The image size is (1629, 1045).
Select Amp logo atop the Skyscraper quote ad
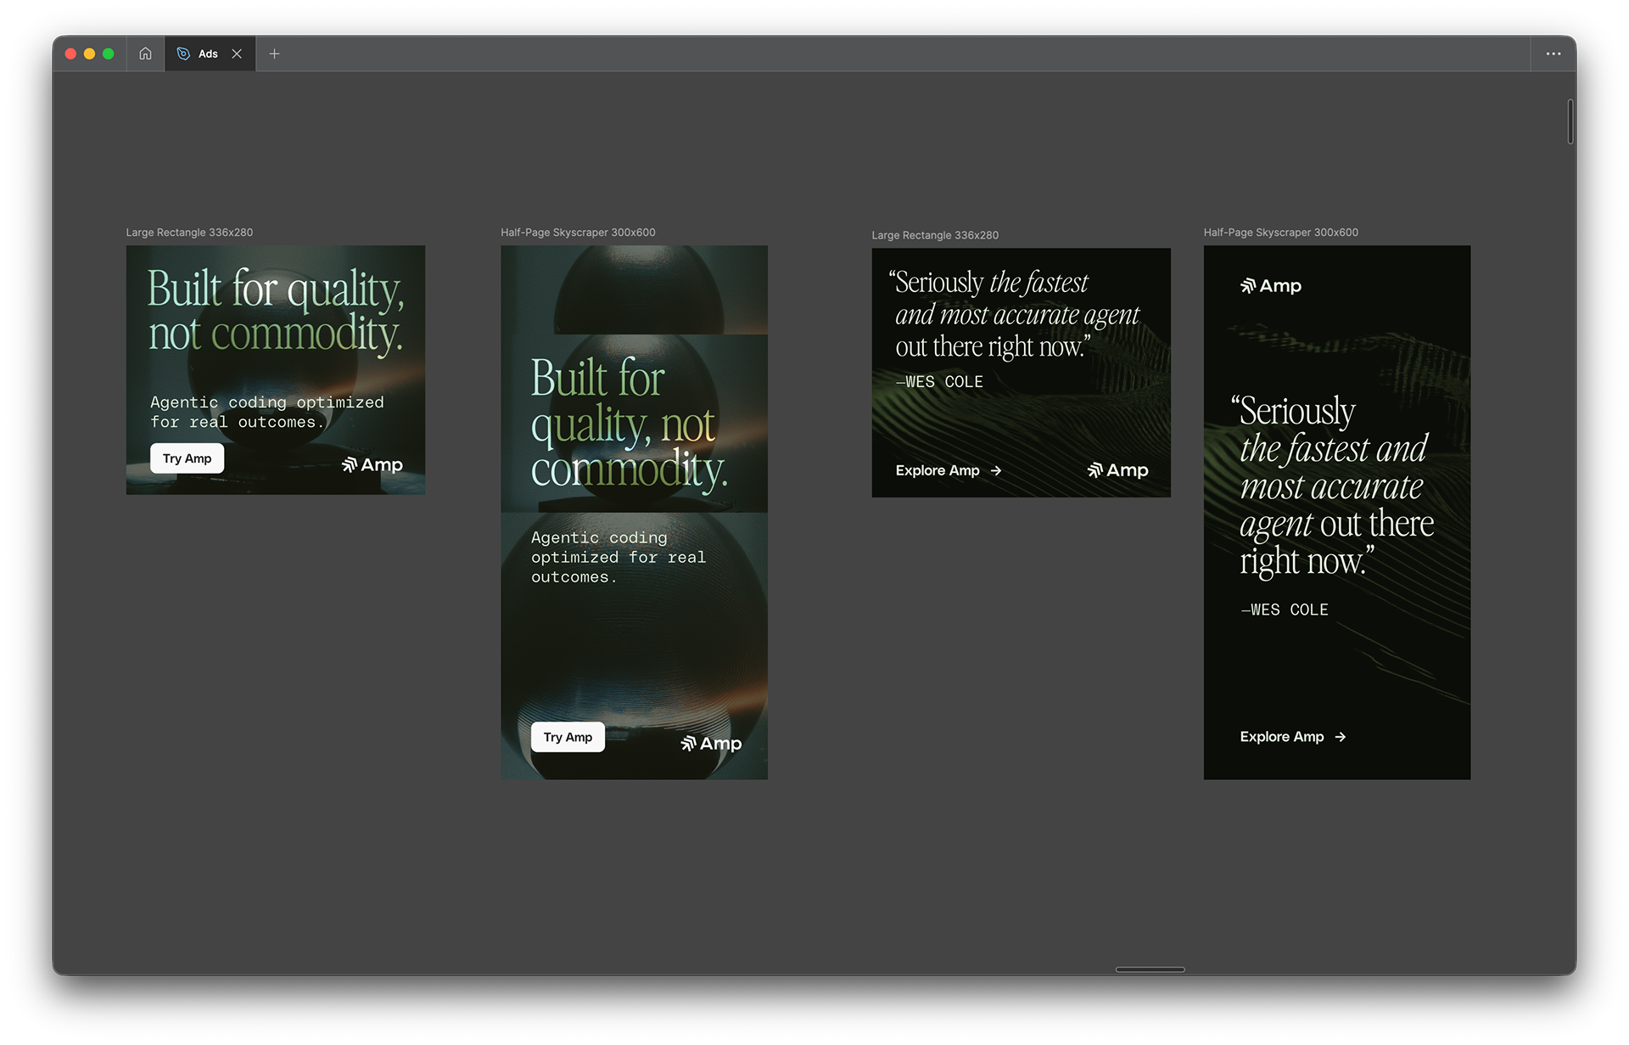(1270, 286)
